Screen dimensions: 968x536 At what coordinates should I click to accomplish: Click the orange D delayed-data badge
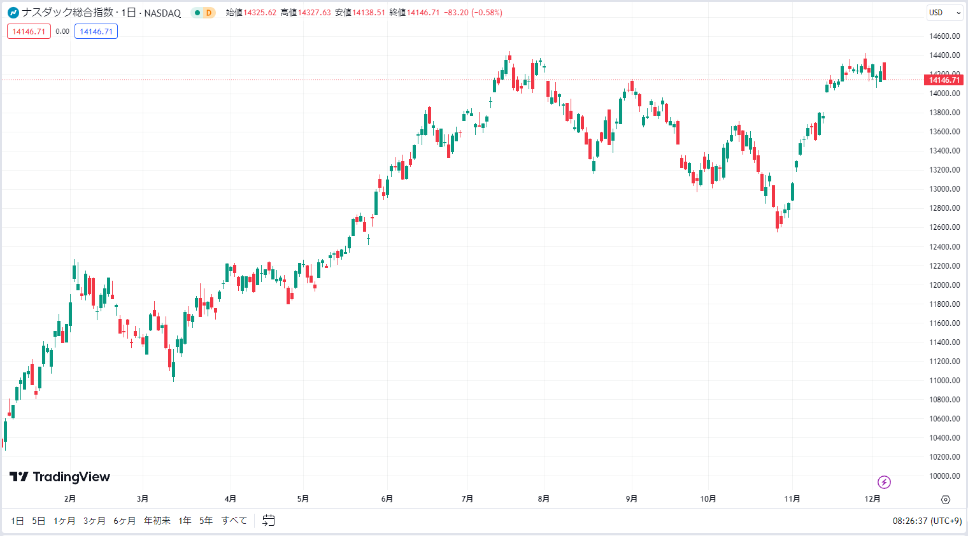pyautogui.click(x=208, y=13)
